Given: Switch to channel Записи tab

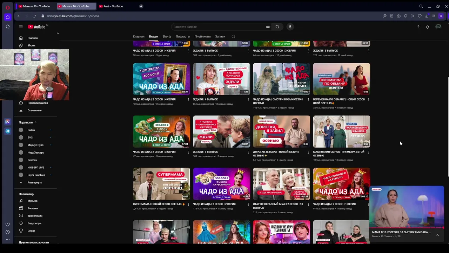Looking at the screenshot, I should click(x=220, y=37).
